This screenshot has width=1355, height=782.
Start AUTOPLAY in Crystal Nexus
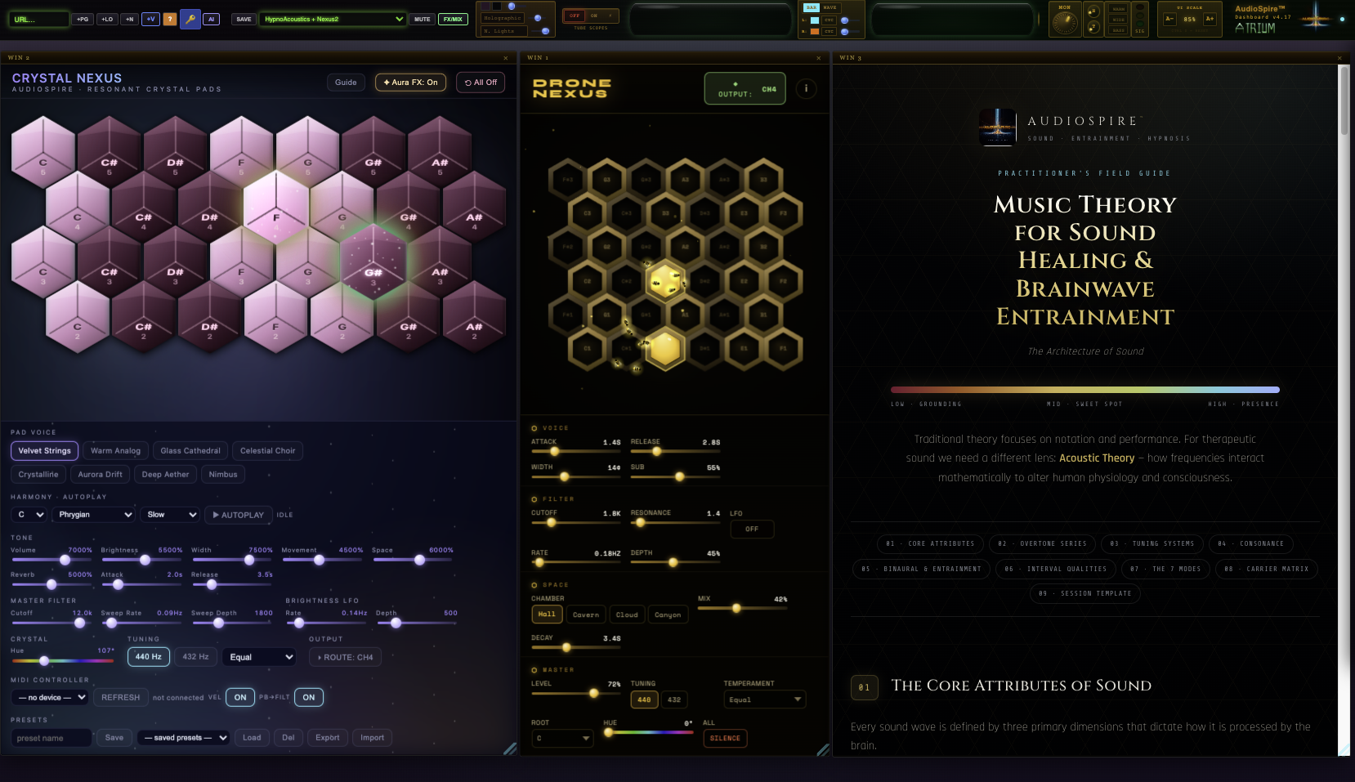(x=239, y=515)
